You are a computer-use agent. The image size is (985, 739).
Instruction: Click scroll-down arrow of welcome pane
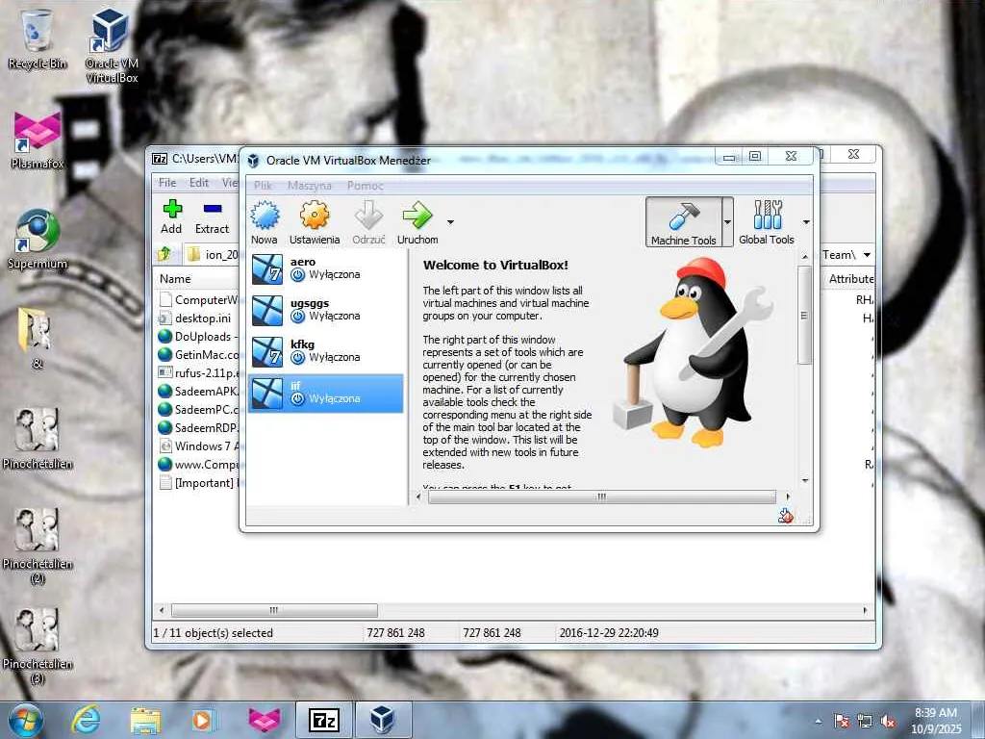click(805, 481)
